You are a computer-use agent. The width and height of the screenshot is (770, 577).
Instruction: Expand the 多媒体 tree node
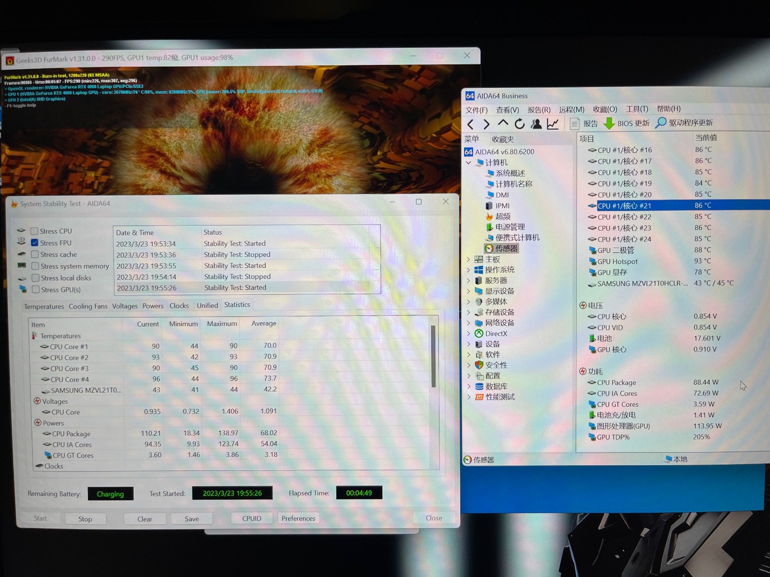click(468, 301)
